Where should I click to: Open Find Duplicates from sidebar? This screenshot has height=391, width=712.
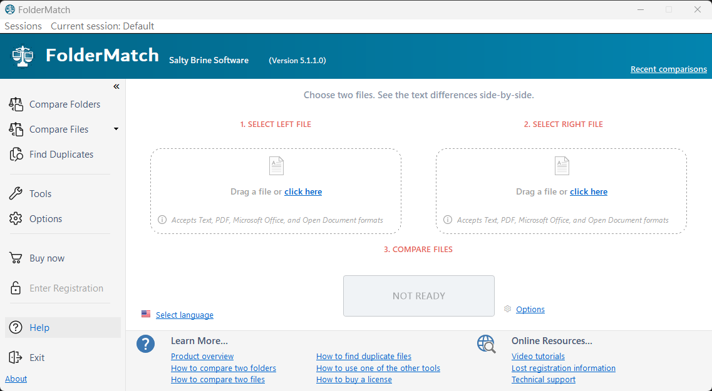coord(61,155)
